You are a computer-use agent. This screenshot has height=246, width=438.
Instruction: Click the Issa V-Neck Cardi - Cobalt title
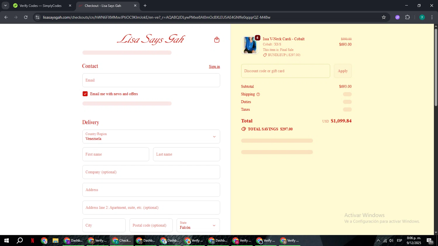[x=284, y=39]
